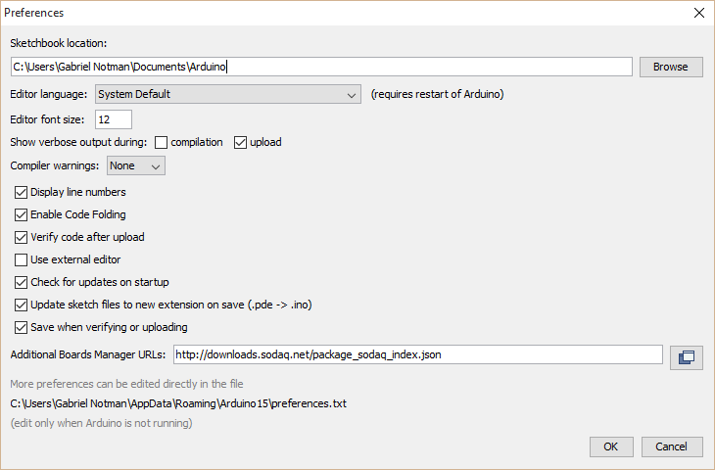
Task: Click the 'Show verbose output during:' label
Action: [x=78, y=142]
